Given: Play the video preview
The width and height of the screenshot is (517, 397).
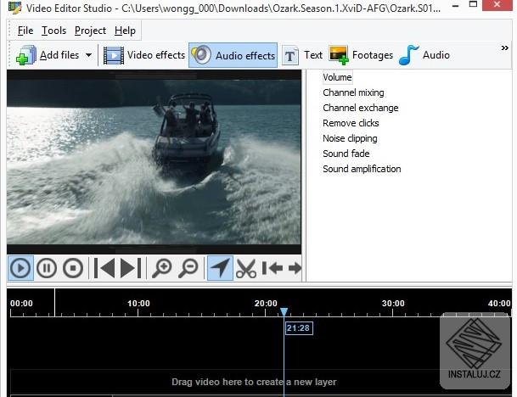Looking at the screenshot, I should click(20, 268).
